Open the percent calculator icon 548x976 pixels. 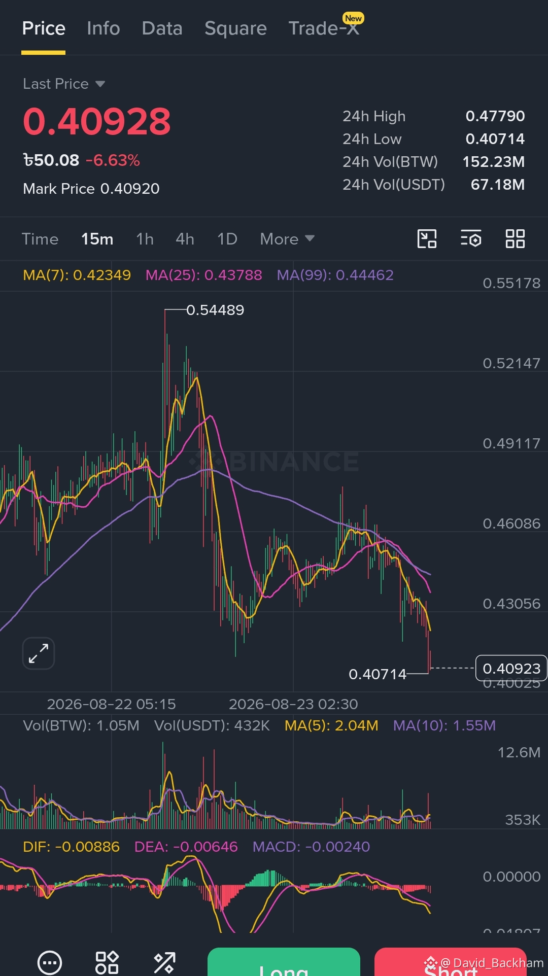[x=164, y=962]
